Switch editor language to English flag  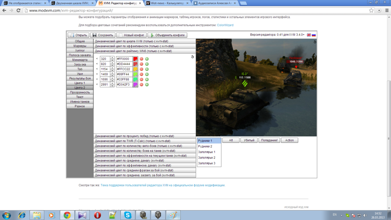309,35
